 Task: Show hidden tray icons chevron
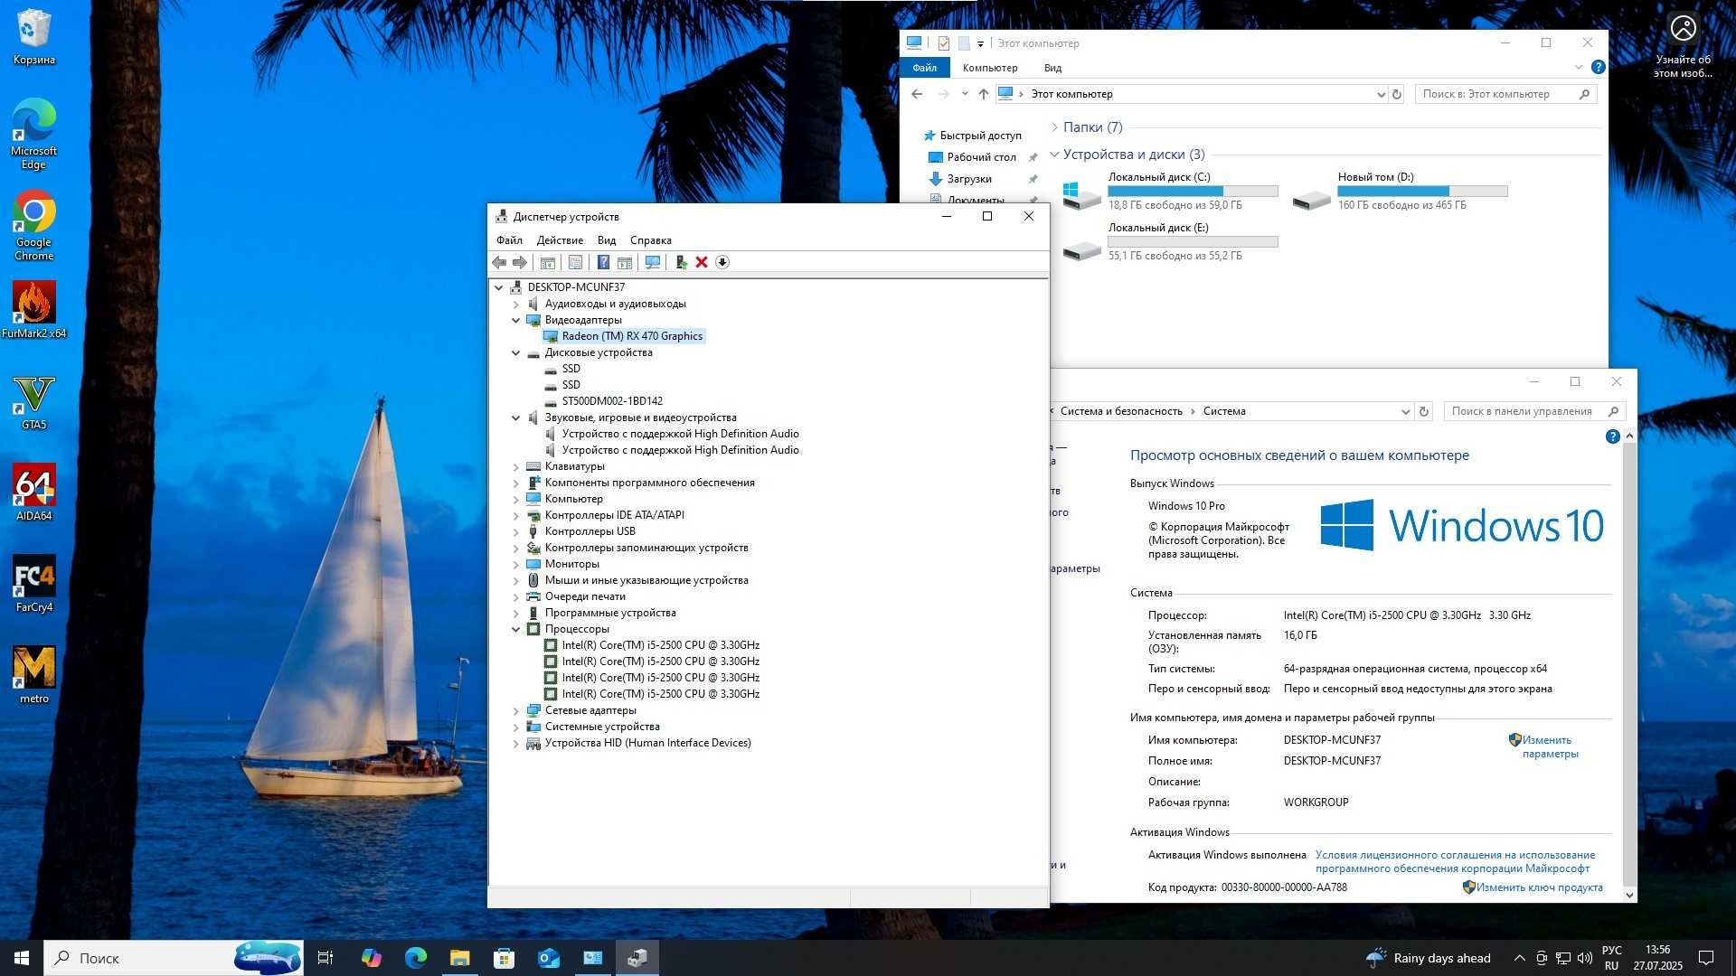(x=1519, y=958)
